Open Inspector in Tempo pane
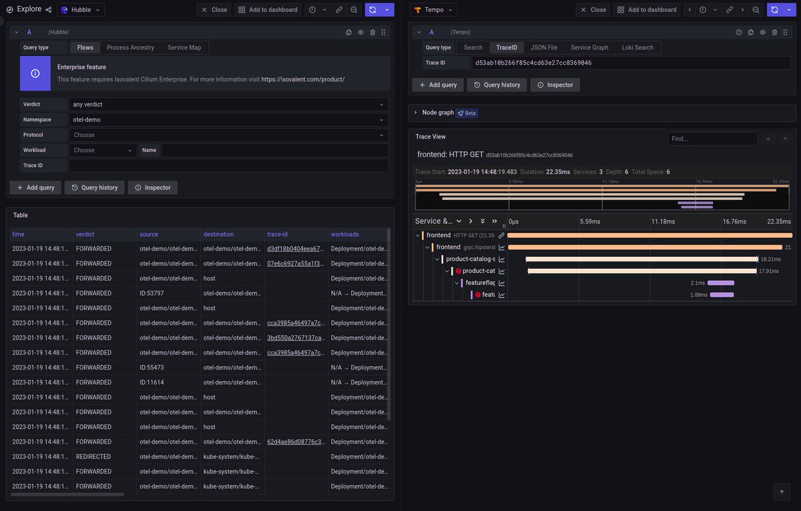801x511 pixels. click(x=555, y=85)
